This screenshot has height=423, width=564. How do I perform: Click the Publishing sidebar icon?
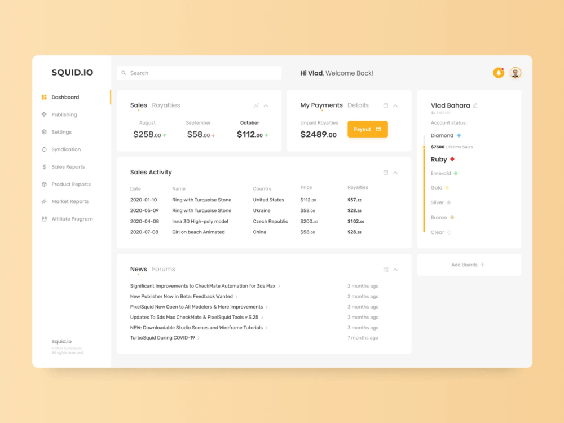click(x=44, y=114)
